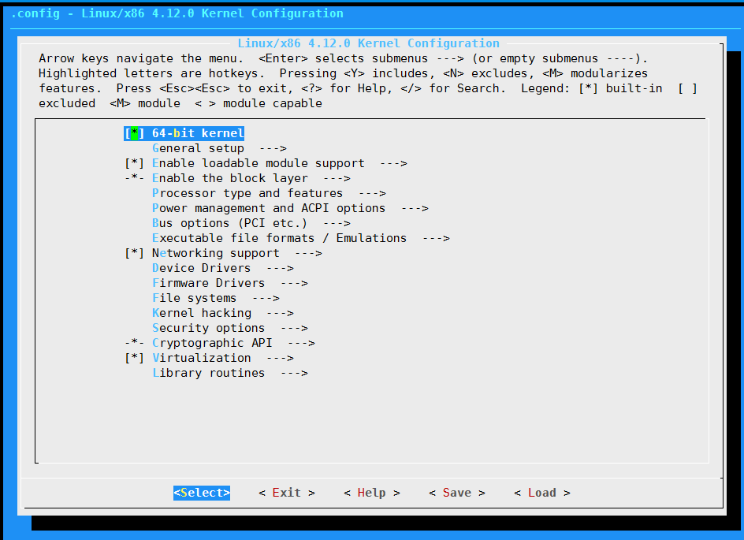Screen dimensions: 744x540
Task: Select the Cryptographic API menu entry
Action: (220, 343)
